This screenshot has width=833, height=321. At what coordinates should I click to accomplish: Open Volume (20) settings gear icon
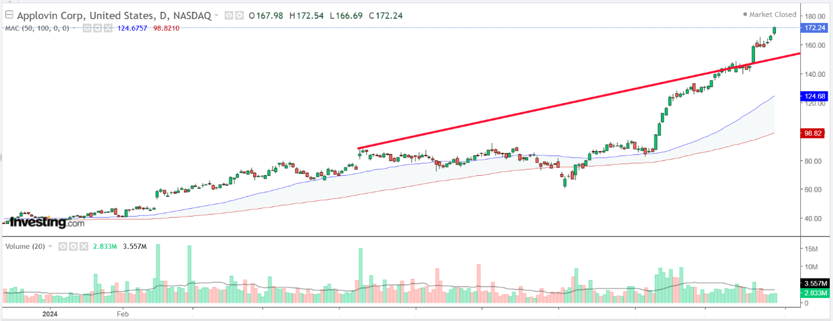point(73,246)
